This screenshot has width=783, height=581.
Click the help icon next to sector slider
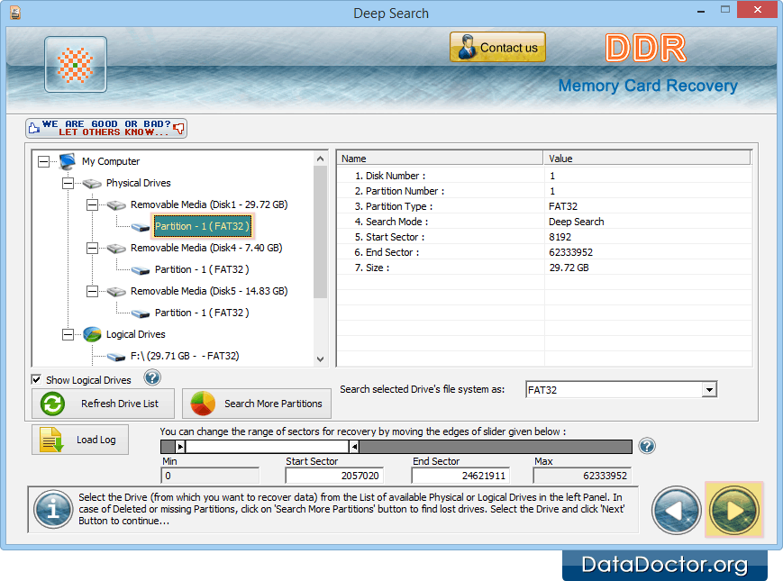(646, 446)
